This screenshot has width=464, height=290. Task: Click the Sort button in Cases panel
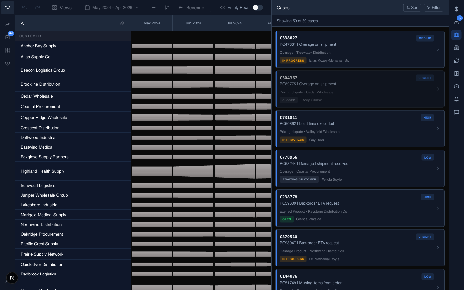coord(412,7)
